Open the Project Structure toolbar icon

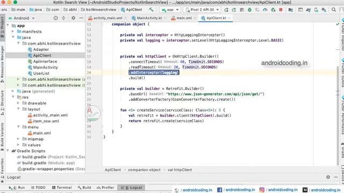(290, 10)
